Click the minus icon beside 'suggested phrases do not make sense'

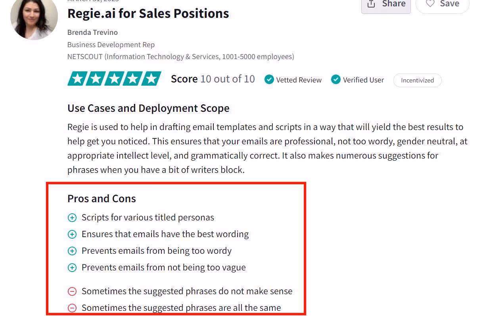tap(72, 291)
